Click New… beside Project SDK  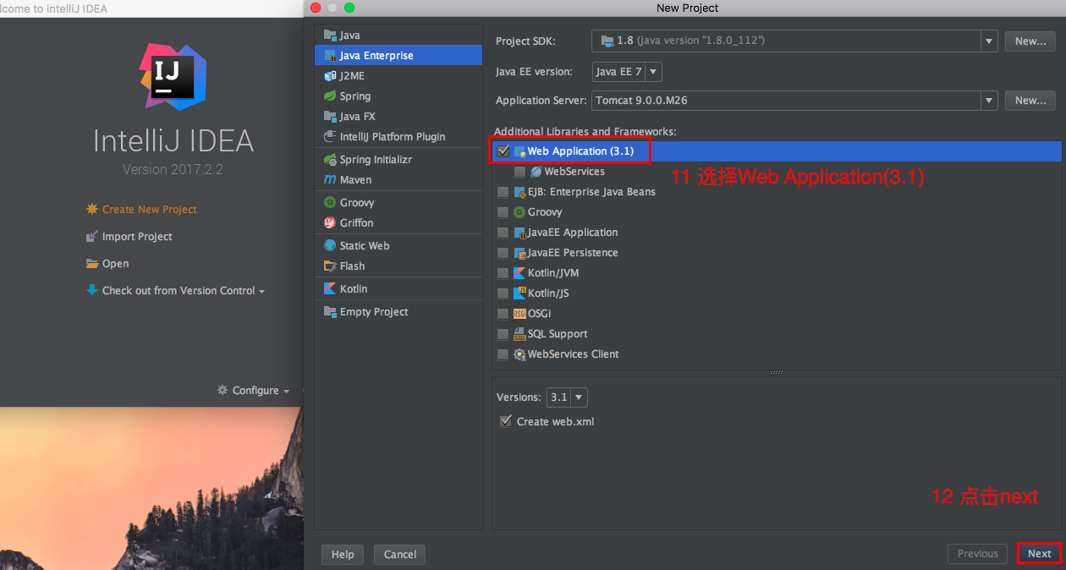(1030, 41)
